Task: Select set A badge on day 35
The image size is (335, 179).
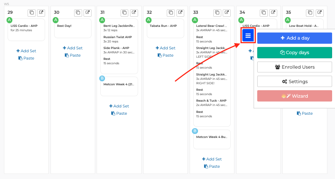Action: coord(288,20)
